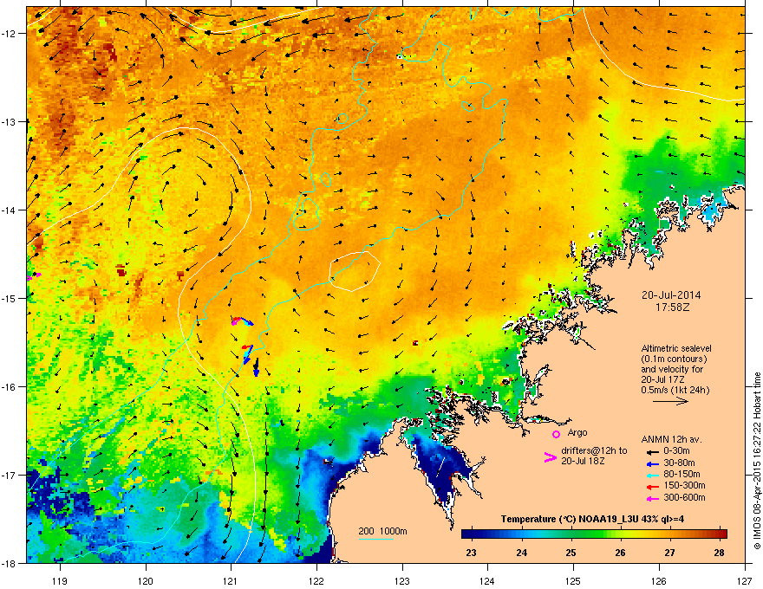Click the longitude axis label '121'
Viewport: 763px width, 589px height.
pyautogui.click(x=231, y=580)
